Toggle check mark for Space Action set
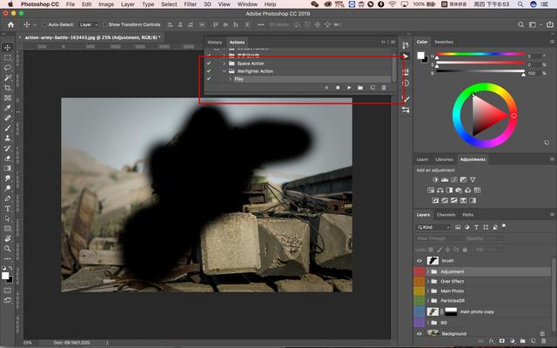The width and height of the screenshot is (557, 348). pyautogui.click(x=209, y=64)
